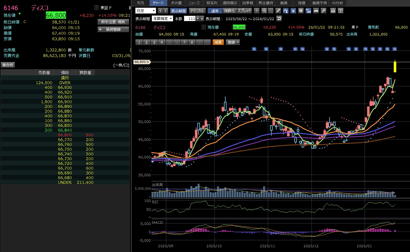Click the 銘柄登録 button
The width and height of the screenshot is (410, 252).
pos(113,29)
